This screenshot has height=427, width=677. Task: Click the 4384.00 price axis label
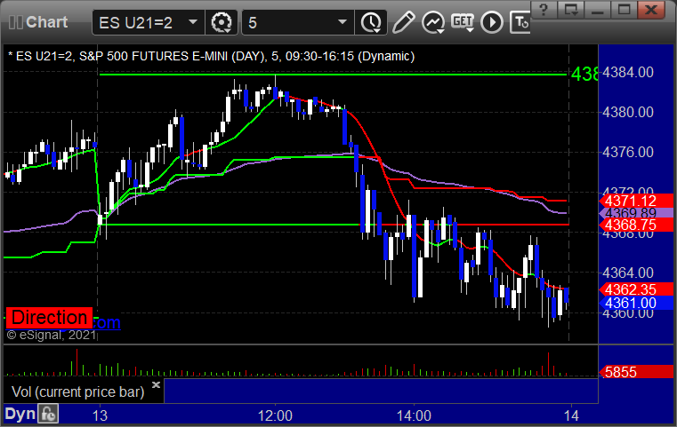[628, 73]
